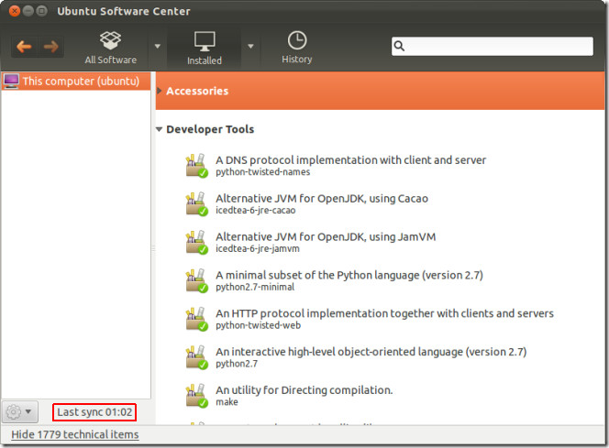Viewport: 609px width, 448px height.
Task: Switch to the Installed view
Action: 205,49
